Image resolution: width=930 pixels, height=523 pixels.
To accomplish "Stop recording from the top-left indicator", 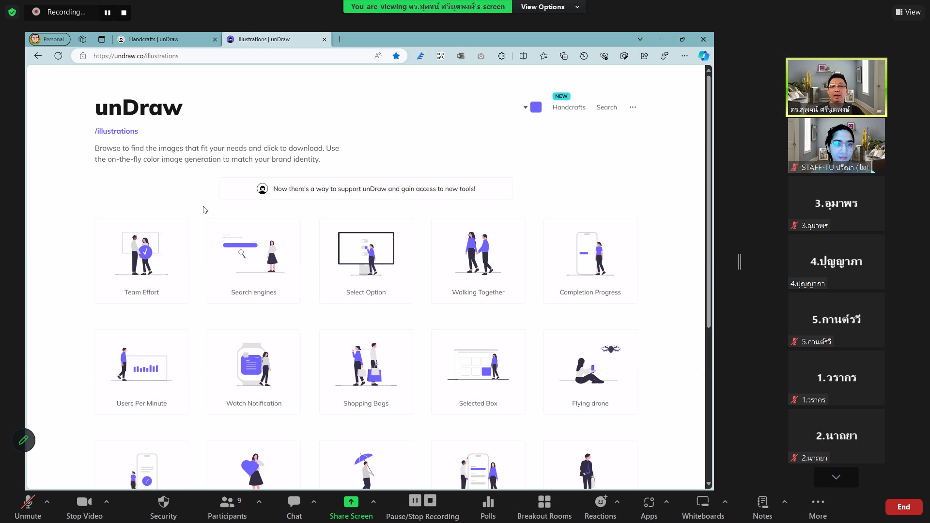I will pyautogui.click(x=124, y=13).
